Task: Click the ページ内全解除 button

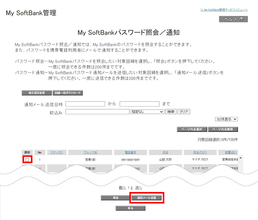Action: pos(223,129)
